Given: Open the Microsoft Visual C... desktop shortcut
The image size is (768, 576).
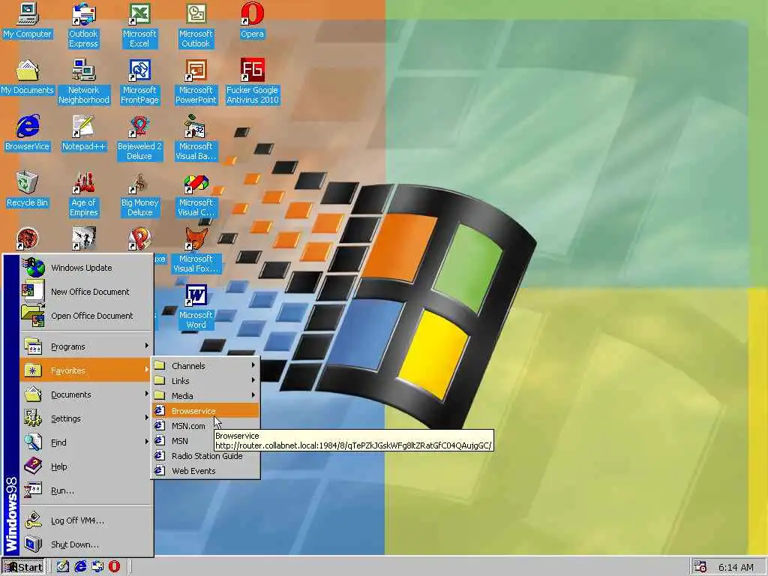Looking at the screenshot, I should pyautogui.click(x=196, y=194).
